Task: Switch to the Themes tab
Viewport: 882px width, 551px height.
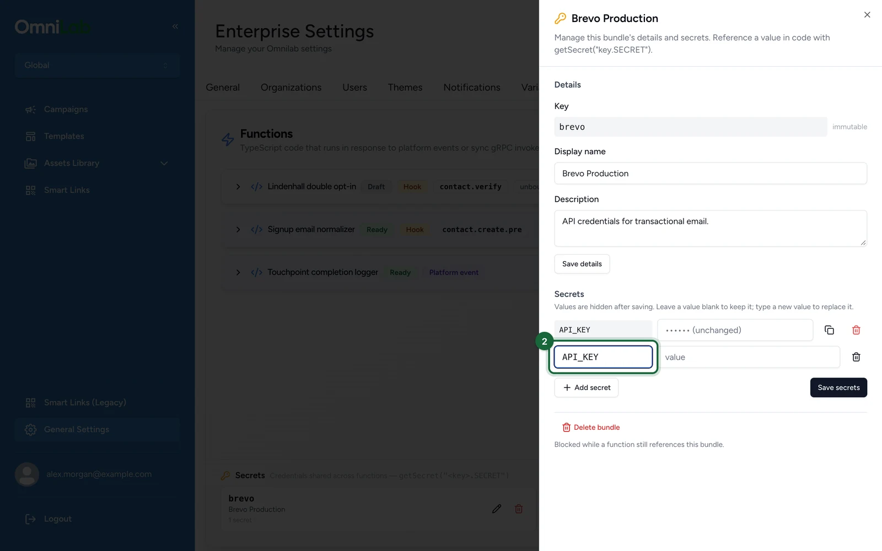Action: point(405,88)
